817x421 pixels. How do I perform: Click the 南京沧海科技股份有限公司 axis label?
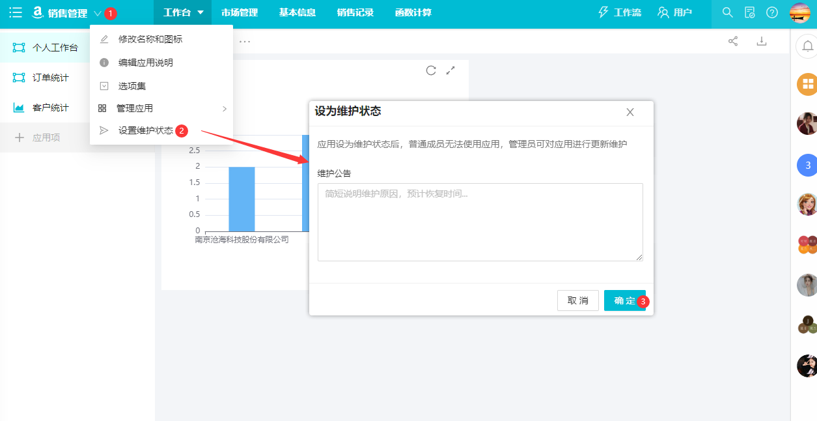point(242,239)
